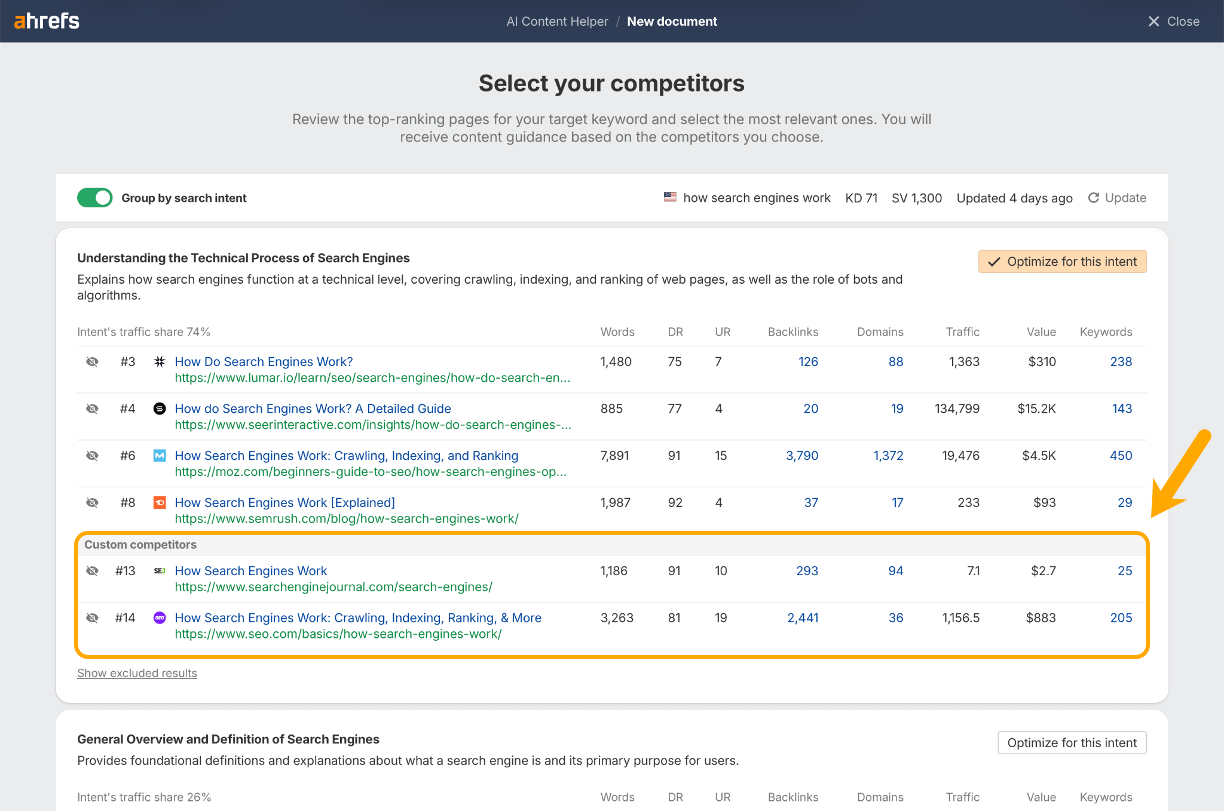
Task: Click the Moz site icon on result #6
Action: coord(159,455)
